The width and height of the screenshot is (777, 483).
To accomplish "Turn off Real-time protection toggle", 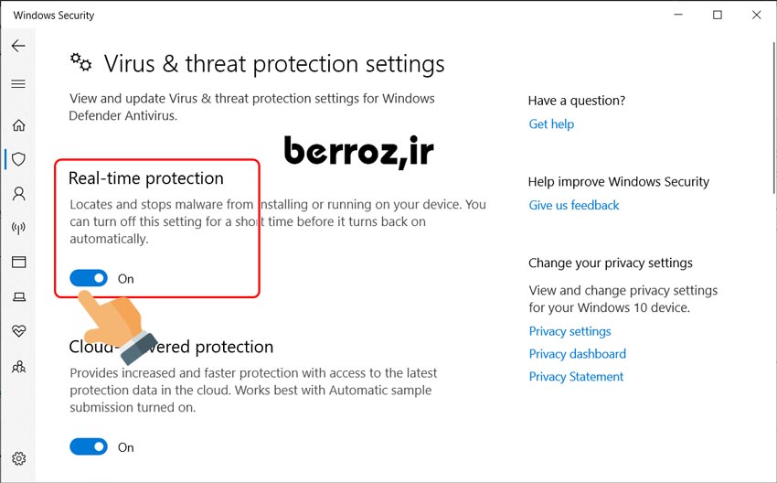I will tap(89, 278).
